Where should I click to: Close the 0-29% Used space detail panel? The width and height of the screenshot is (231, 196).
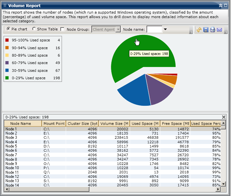pos(224,117)
